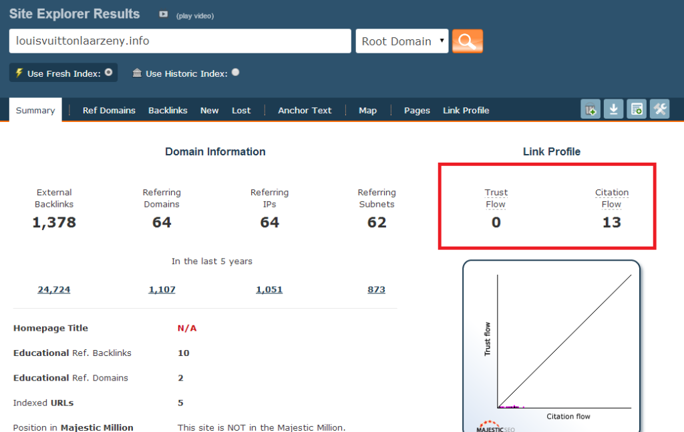Switch to the Summary tab

(x=35, y=110)
